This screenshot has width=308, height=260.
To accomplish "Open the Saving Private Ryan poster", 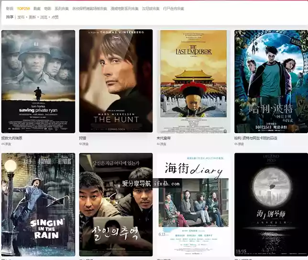I will click(x=38, y=81).
